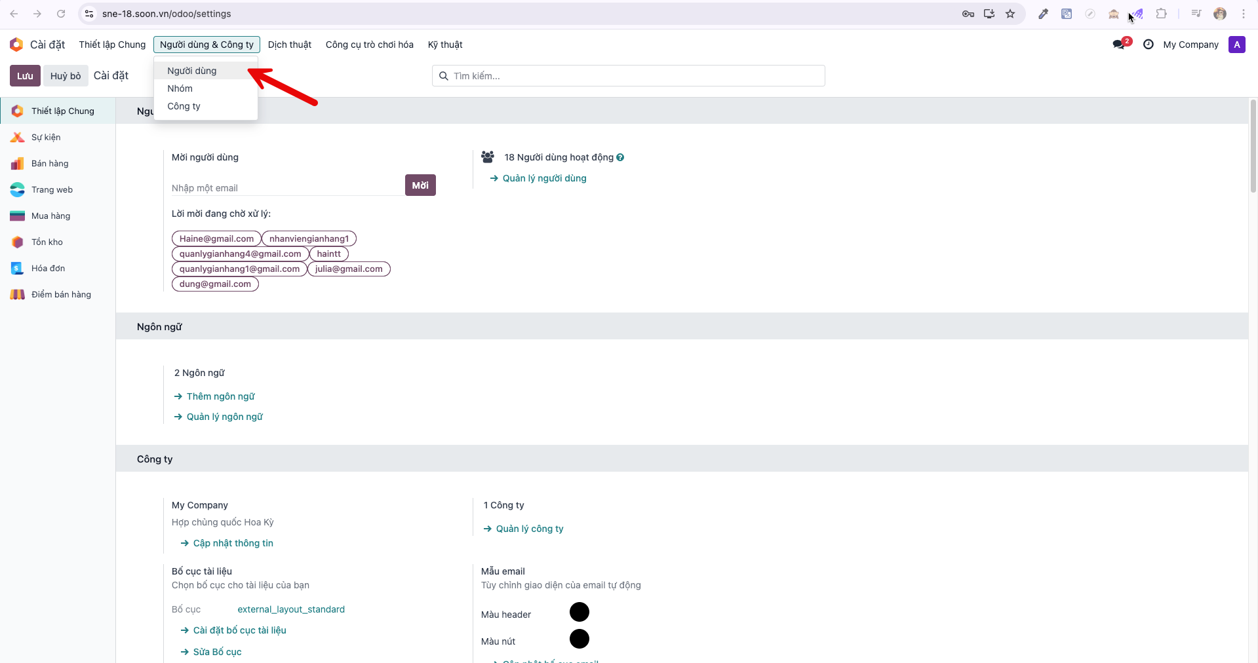The image size is (1258, 663).
Task: Focus the Nhập một email field
Action: click(287, 188)
